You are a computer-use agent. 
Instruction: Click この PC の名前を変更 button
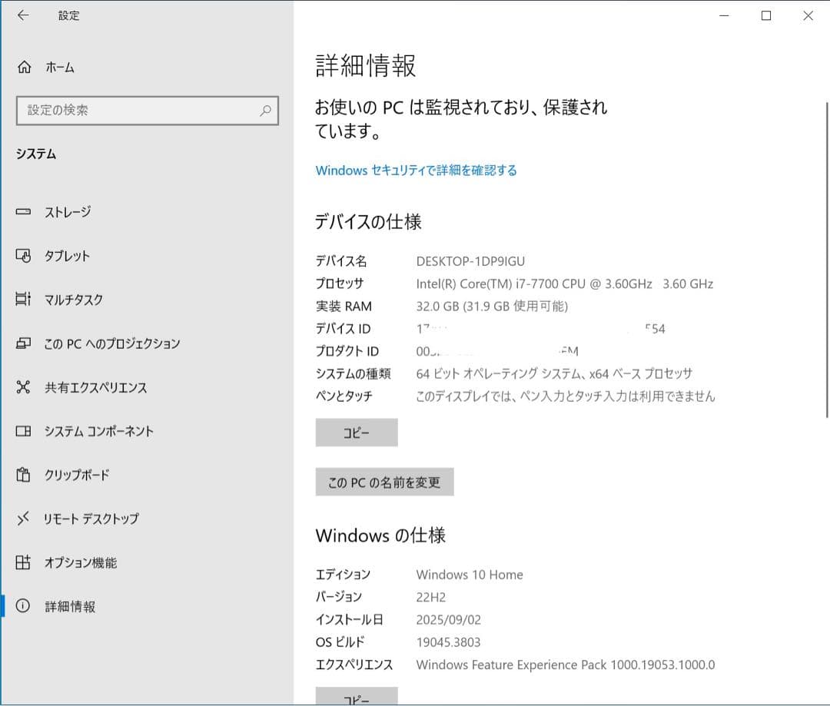(x=384, y=482)
